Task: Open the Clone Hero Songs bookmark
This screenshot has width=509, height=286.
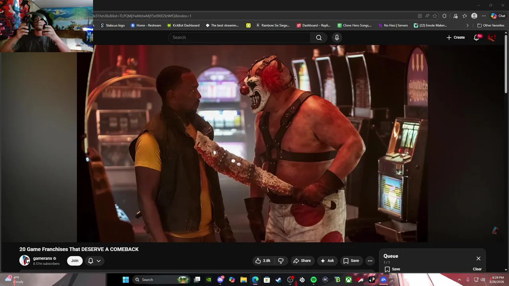Action: coord(355,25)
